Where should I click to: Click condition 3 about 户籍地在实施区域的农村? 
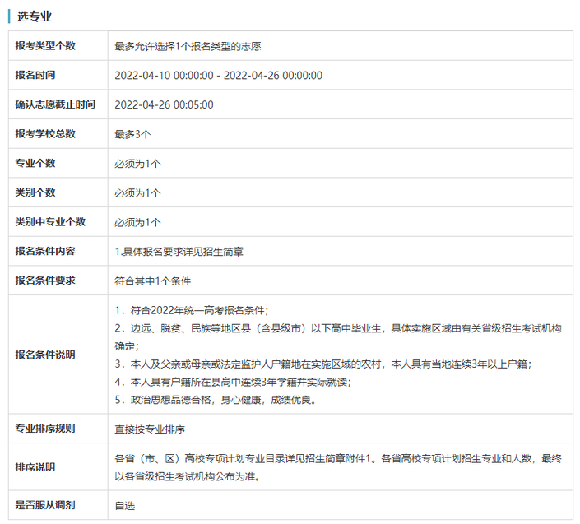(323, 364)
